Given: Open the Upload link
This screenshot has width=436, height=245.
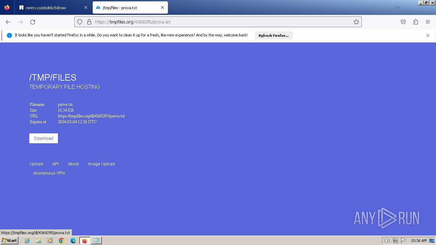Looking at the screenshot, I should (x=36, y=164).
